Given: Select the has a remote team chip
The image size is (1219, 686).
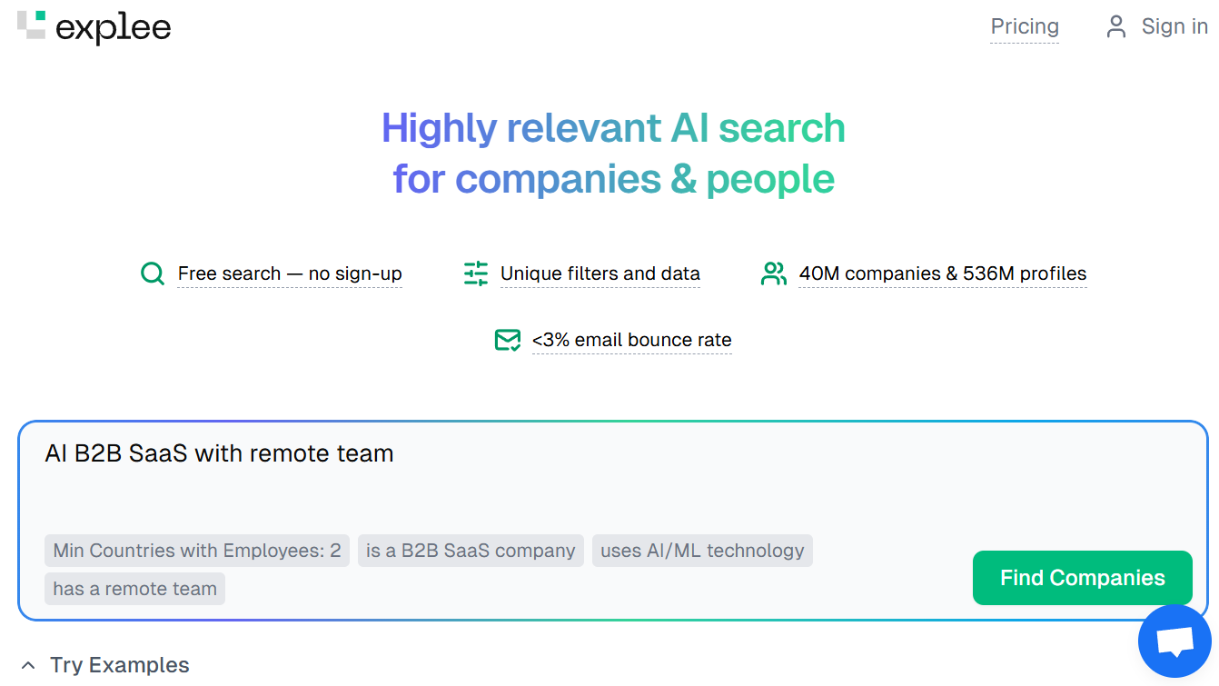Looking at the screenshot, I should 134,589.
